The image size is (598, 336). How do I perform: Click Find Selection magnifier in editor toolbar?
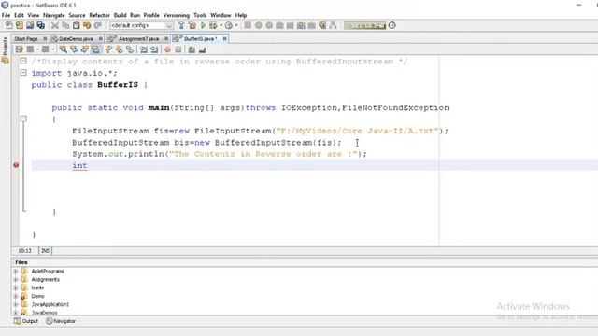point(63,49)
